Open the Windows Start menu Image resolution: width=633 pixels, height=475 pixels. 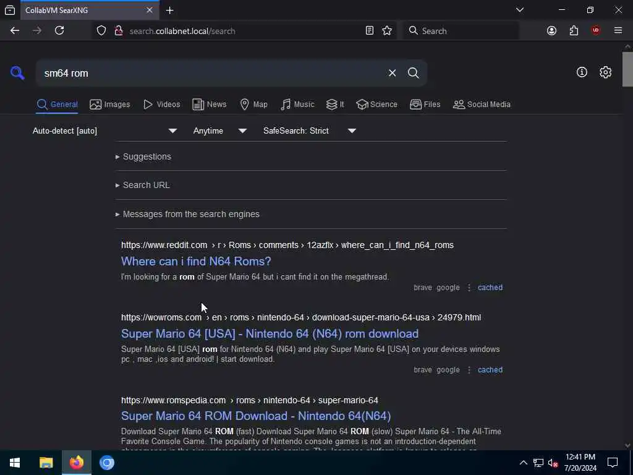(x=15, y=463)
